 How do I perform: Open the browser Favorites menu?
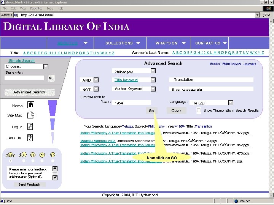pos(36,8)
